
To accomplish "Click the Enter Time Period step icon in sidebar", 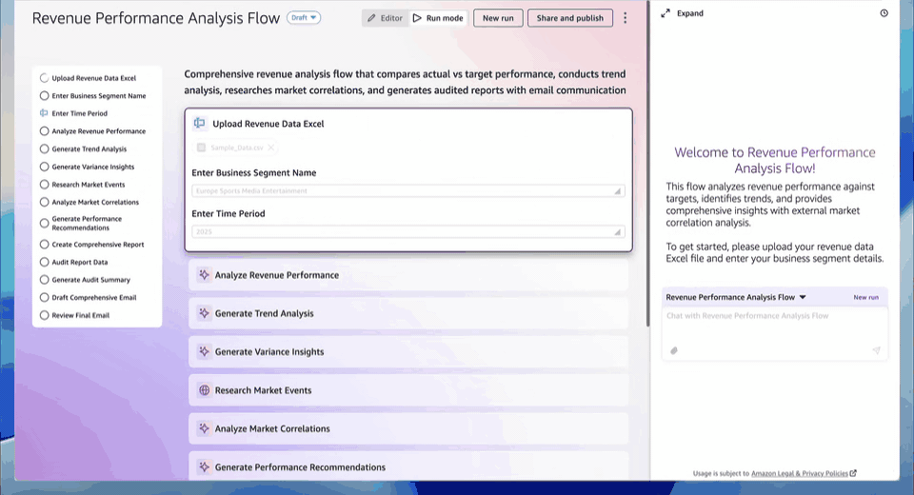I will [44, 113].
